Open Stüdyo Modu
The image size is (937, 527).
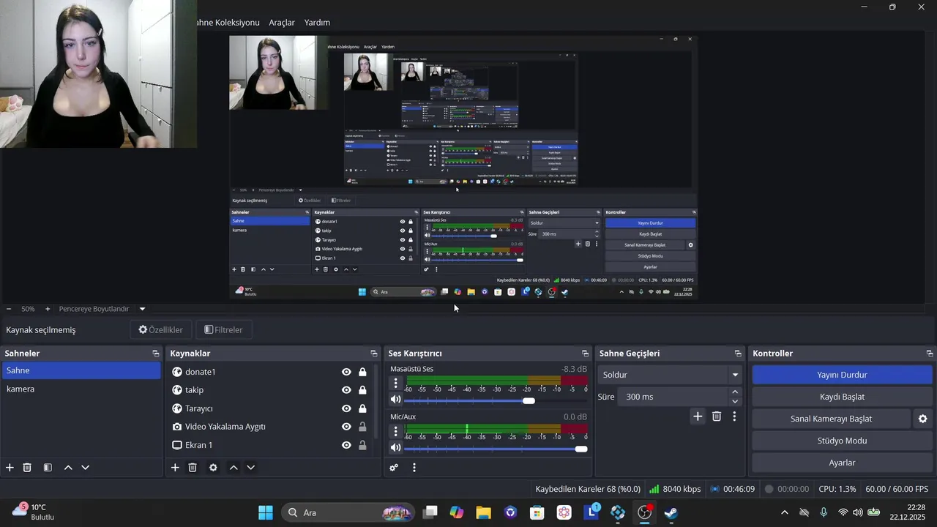click(842, 441)
